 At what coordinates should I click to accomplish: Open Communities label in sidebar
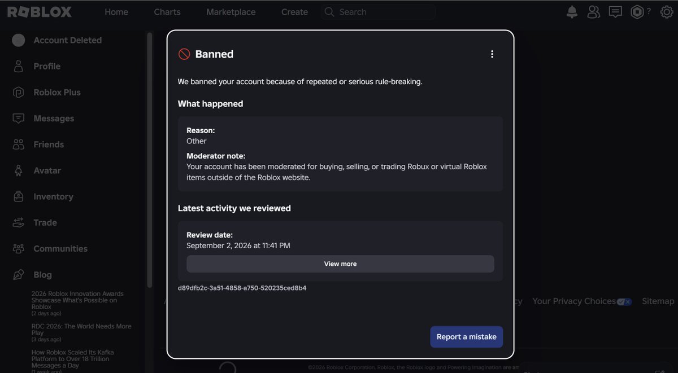(x=60, y=248)
